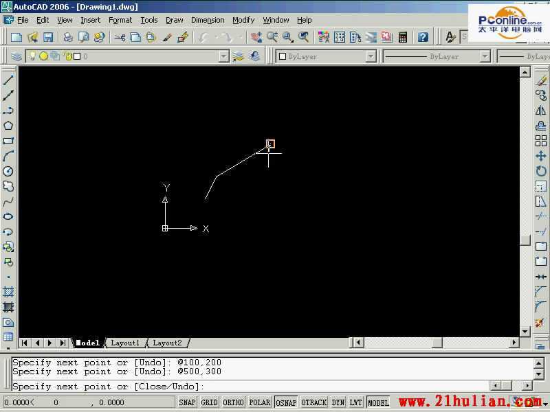Click the Pan Realtime icon
The width and height of the screenshot is (550, 412).
256,37
